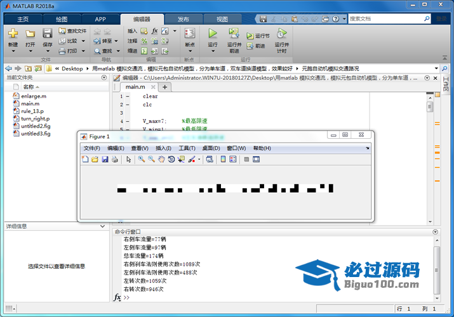
Task: Click the New file plus icon
Action: pos(13,33)
